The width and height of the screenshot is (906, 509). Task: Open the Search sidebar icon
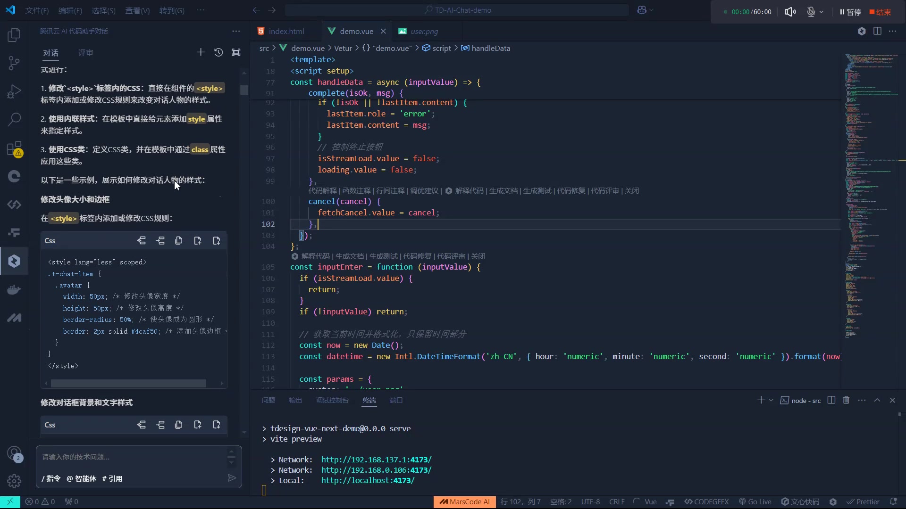click(14, 119)
